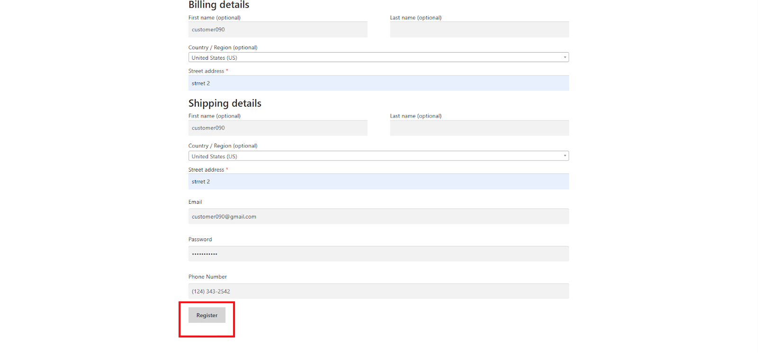The image size is (758, 355).
Task: Click the shipping Street address label
Action: coord(206,170)
